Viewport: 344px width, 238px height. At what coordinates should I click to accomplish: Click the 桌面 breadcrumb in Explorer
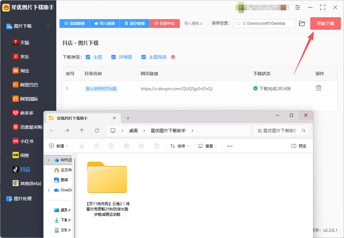click(134, 131)
